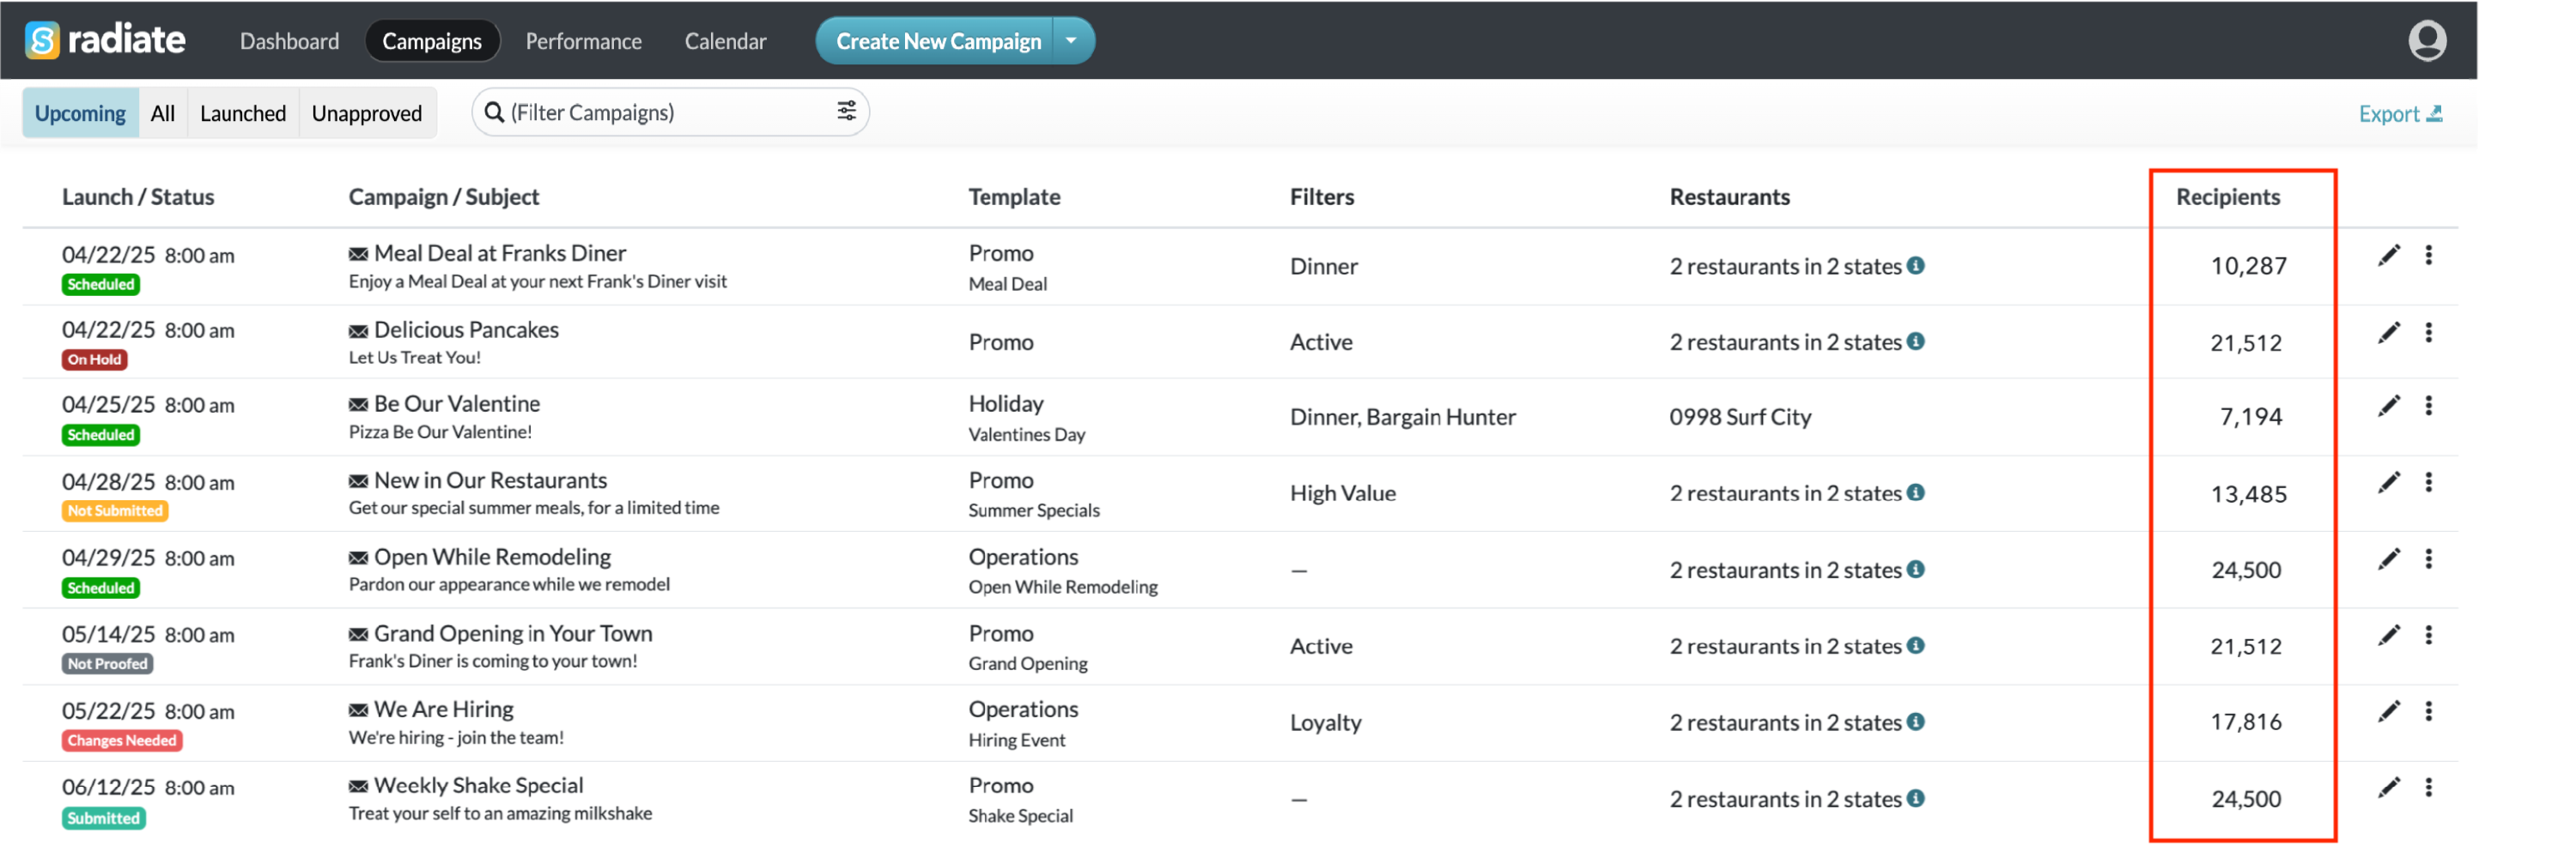This screenshot has height=858, width=2576.
Task: Show restaurant info for Grand Opening in Your Town
Action: (1916, 645)
